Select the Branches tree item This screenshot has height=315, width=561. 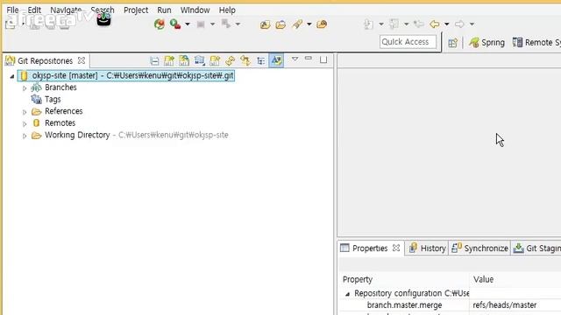[x=60, y=87]
